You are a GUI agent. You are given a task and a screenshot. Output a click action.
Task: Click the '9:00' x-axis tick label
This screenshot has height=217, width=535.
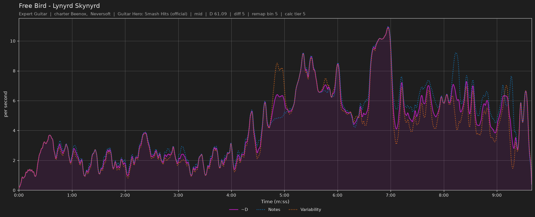tap(497, 195)
